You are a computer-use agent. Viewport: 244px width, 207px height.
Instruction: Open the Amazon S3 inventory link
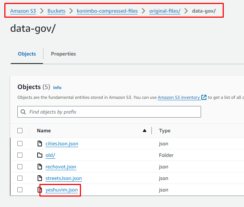click(x=179, y=97)
